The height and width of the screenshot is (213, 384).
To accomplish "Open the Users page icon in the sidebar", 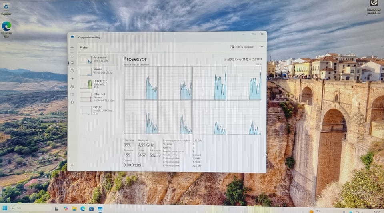I will (72, 86).
